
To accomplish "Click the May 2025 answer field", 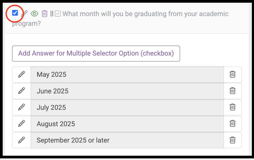I will pyautogui.click(x=127, y=74).
